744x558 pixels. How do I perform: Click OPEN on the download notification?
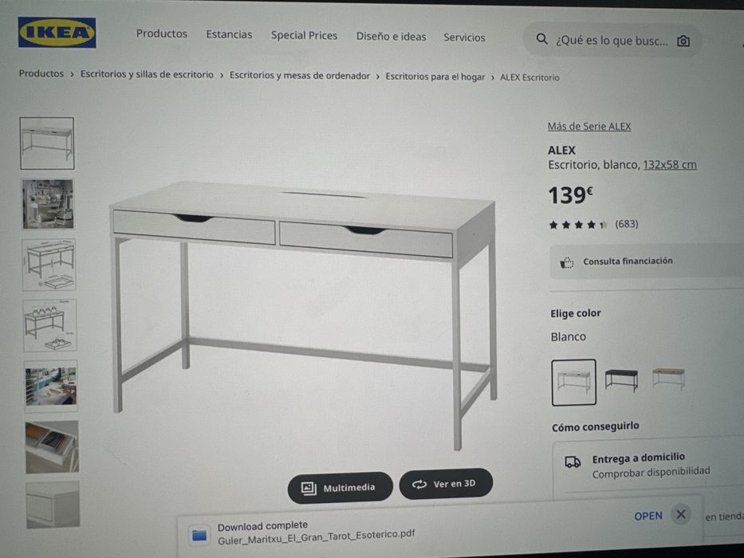click(x=648, y=516)
